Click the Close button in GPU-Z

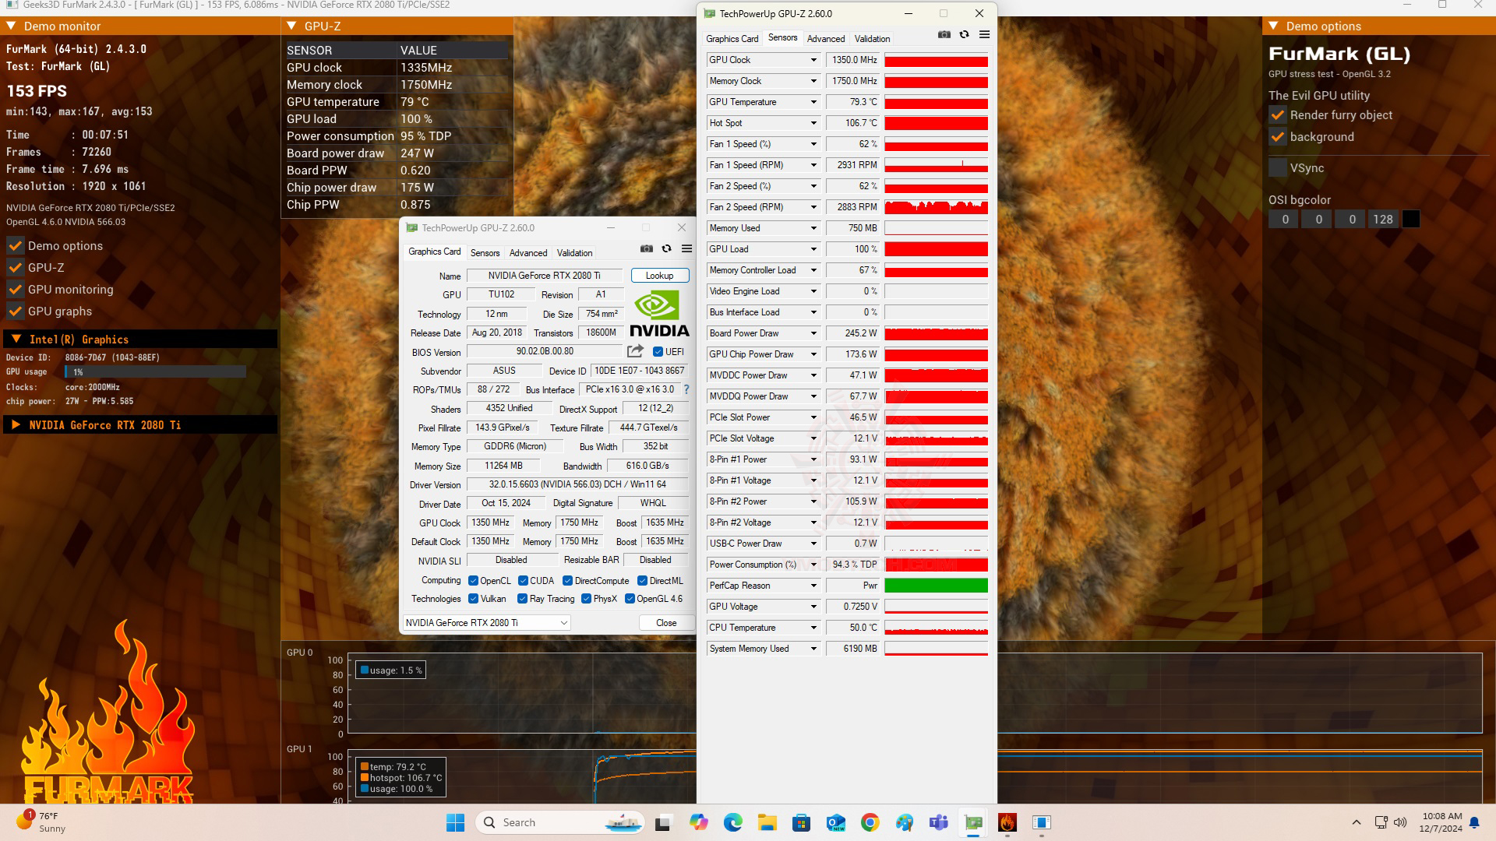click(665, 623)
